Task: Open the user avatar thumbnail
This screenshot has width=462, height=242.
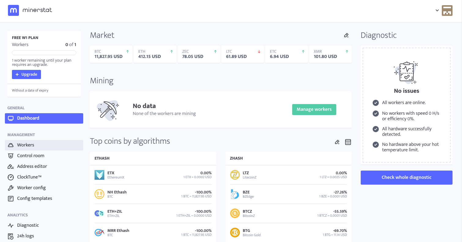Action: 447,10
